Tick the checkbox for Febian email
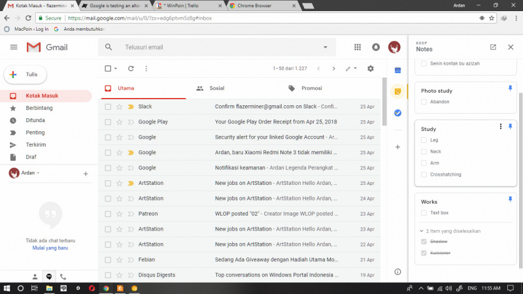523x294 pixels. (108, 260)
